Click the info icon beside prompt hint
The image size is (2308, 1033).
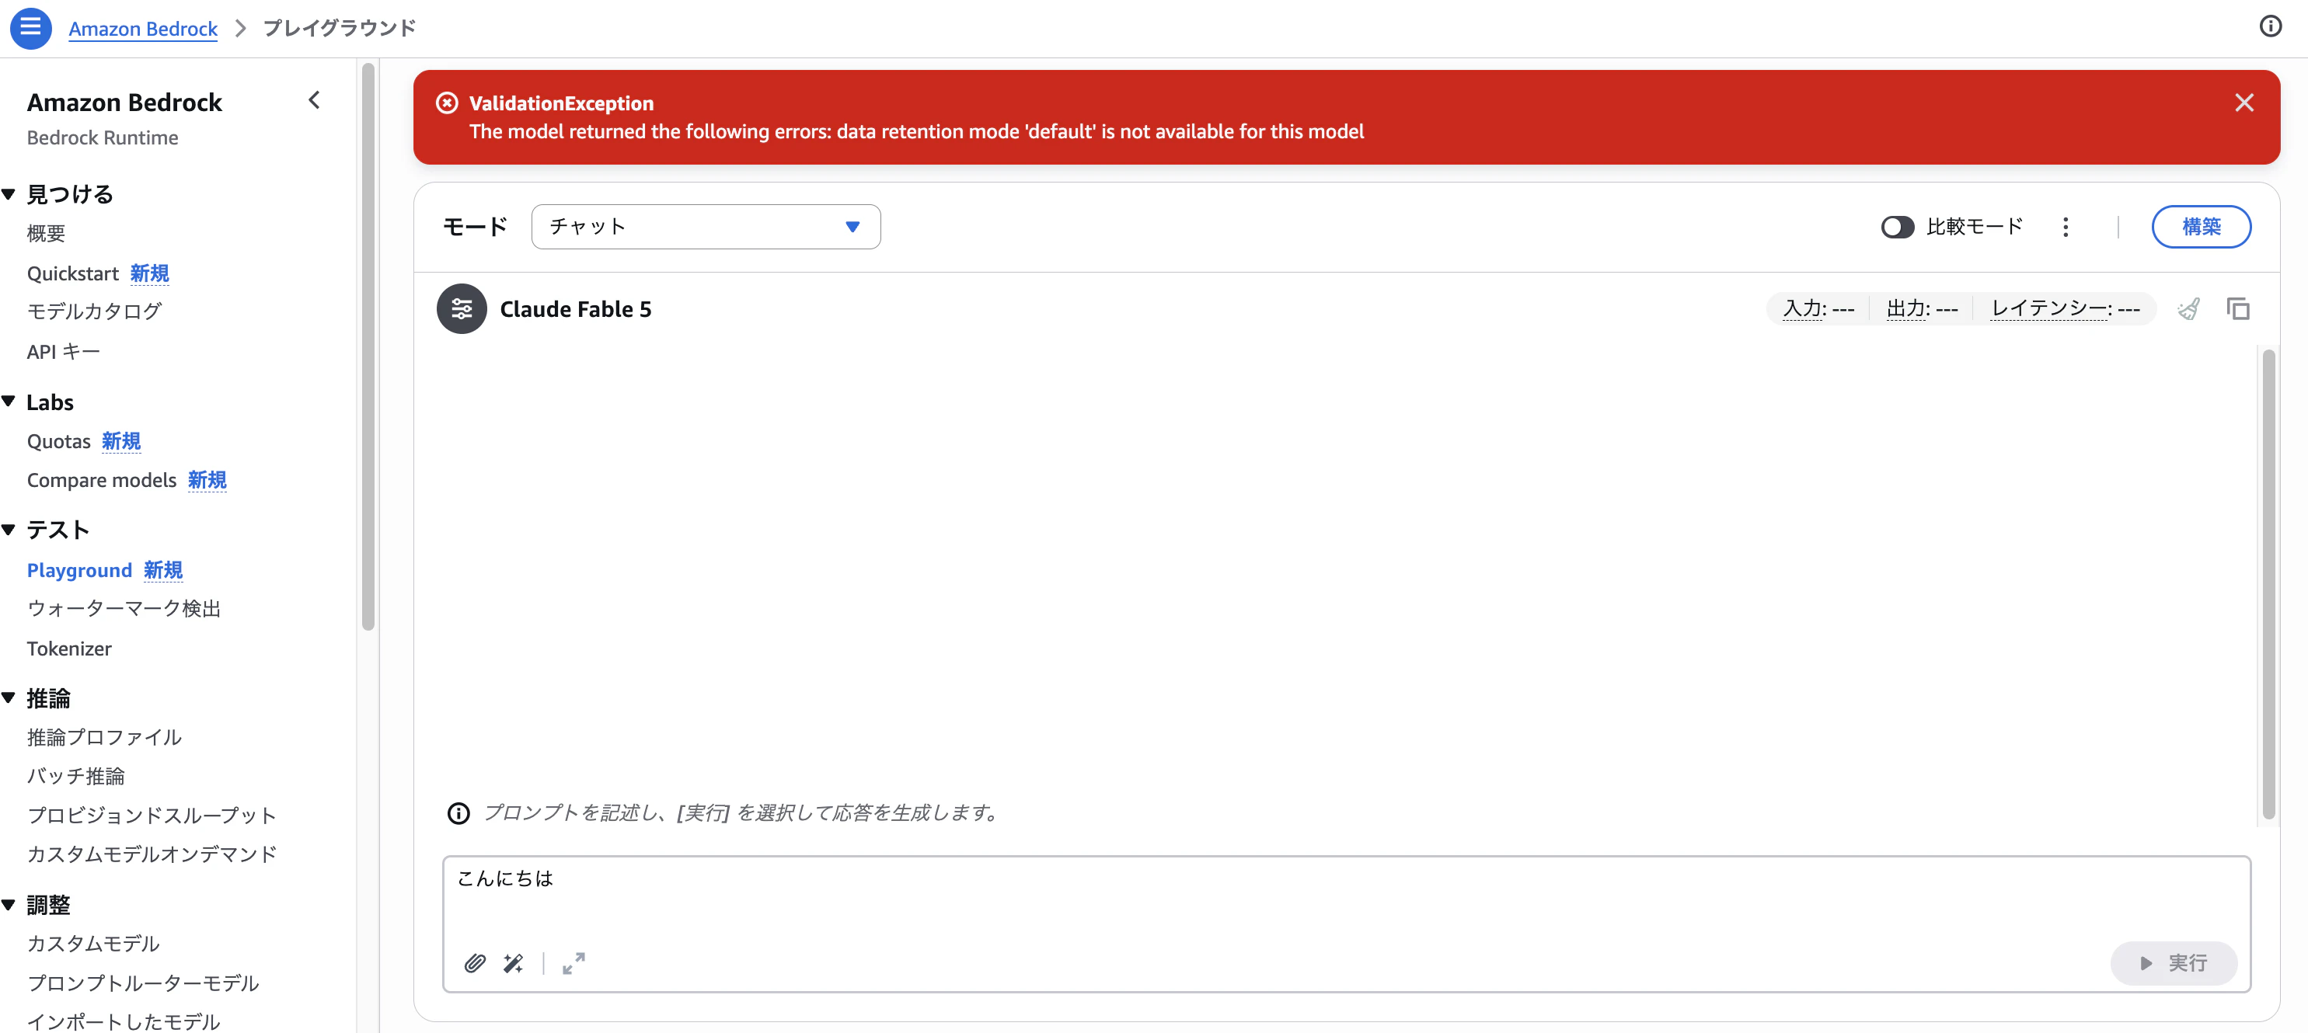tap(458, 812)
